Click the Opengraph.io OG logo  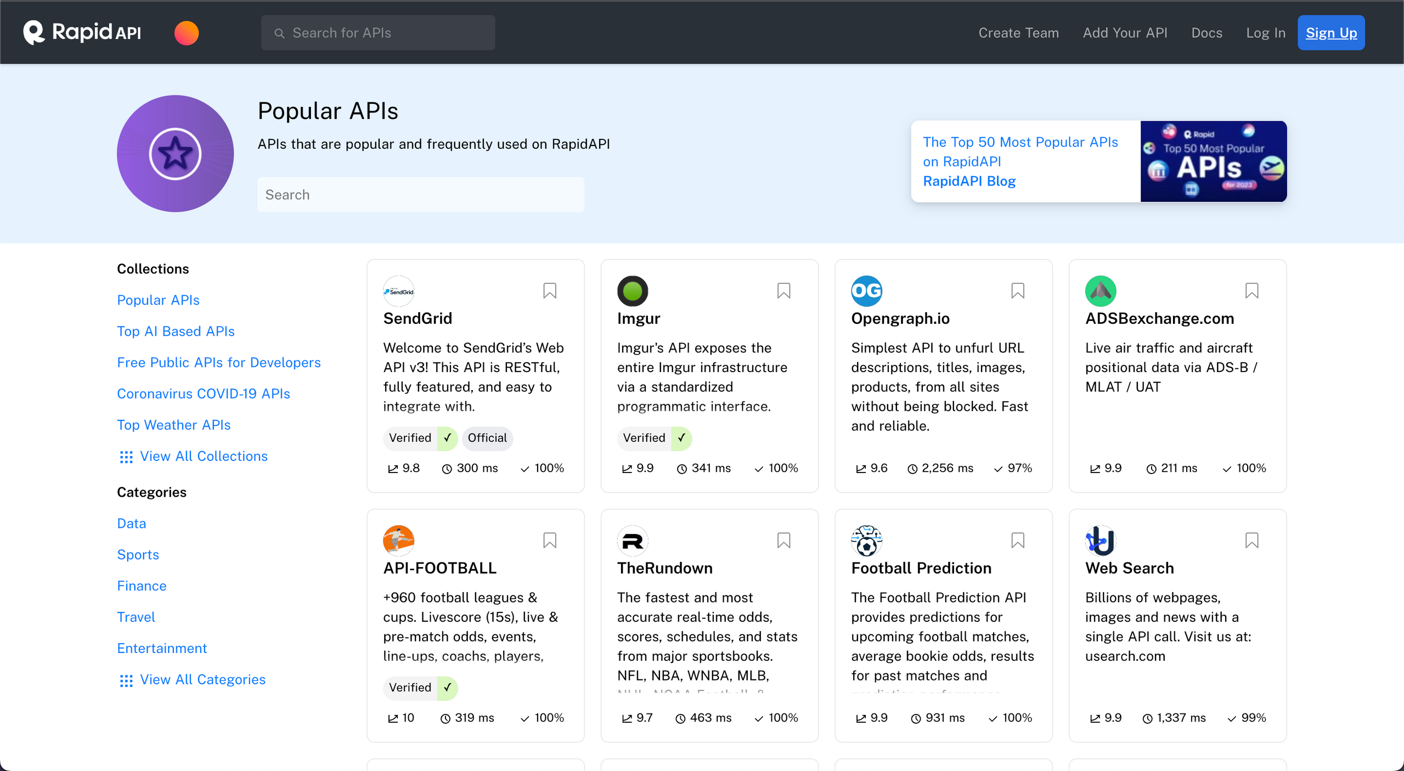coord(866,291)
